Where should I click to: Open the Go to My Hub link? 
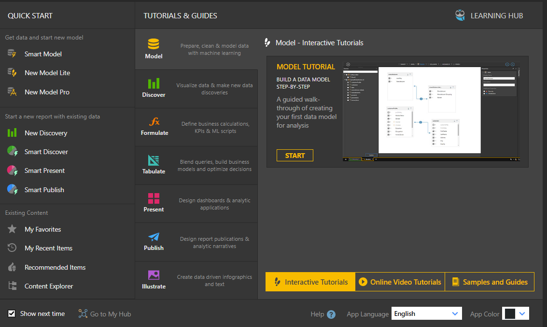pyautogui.click(x=110, y=314)
